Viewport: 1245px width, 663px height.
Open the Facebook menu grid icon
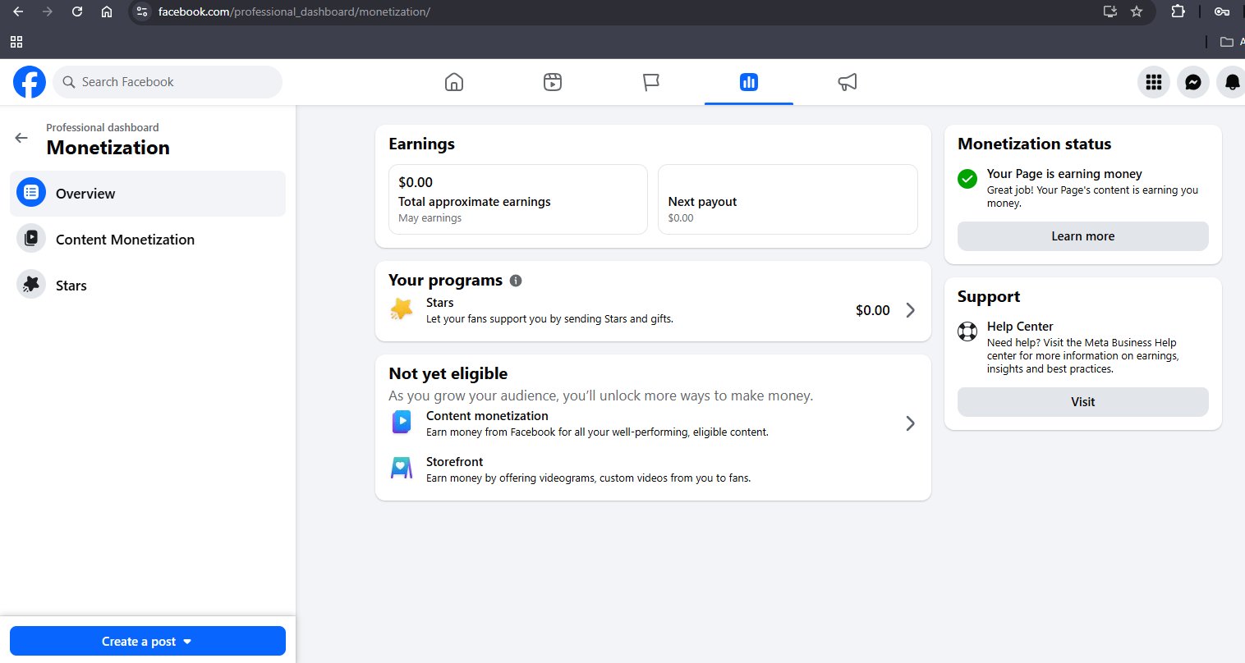tap(1154, 82)
